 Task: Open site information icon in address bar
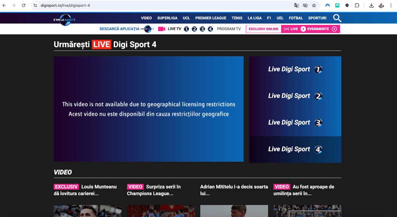(35, 5)
